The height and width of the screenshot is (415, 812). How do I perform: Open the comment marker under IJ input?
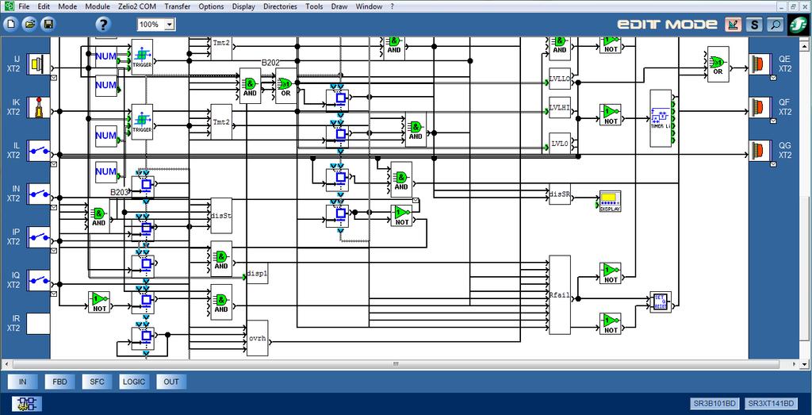point(53,78)
